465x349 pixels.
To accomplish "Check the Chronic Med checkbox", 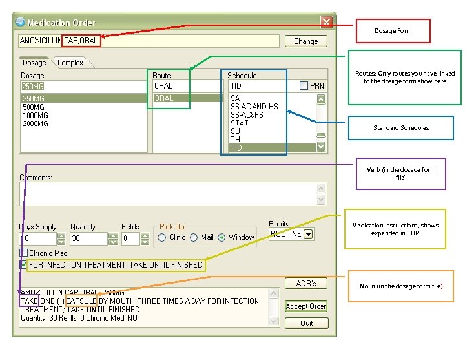I will point(23,253).
